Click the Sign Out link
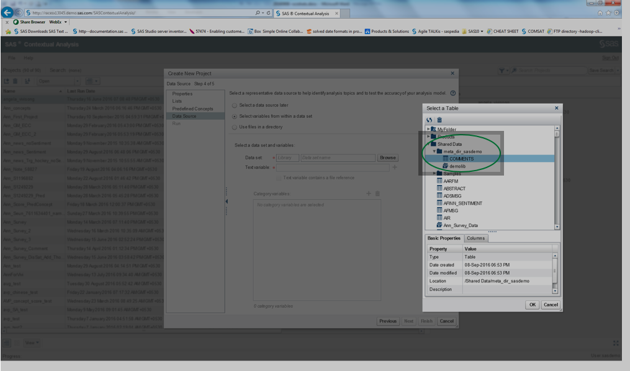Image resolution: width=630 pixels, height=371 pixels. pyautogui.click(x=610, y=58)
